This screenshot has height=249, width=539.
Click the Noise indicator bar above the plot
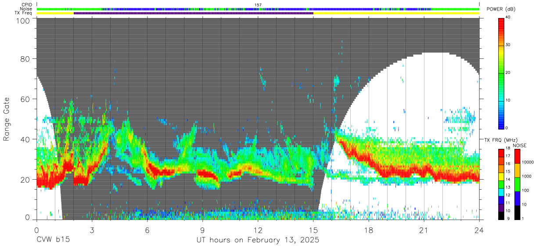click(x=258, y=9)
